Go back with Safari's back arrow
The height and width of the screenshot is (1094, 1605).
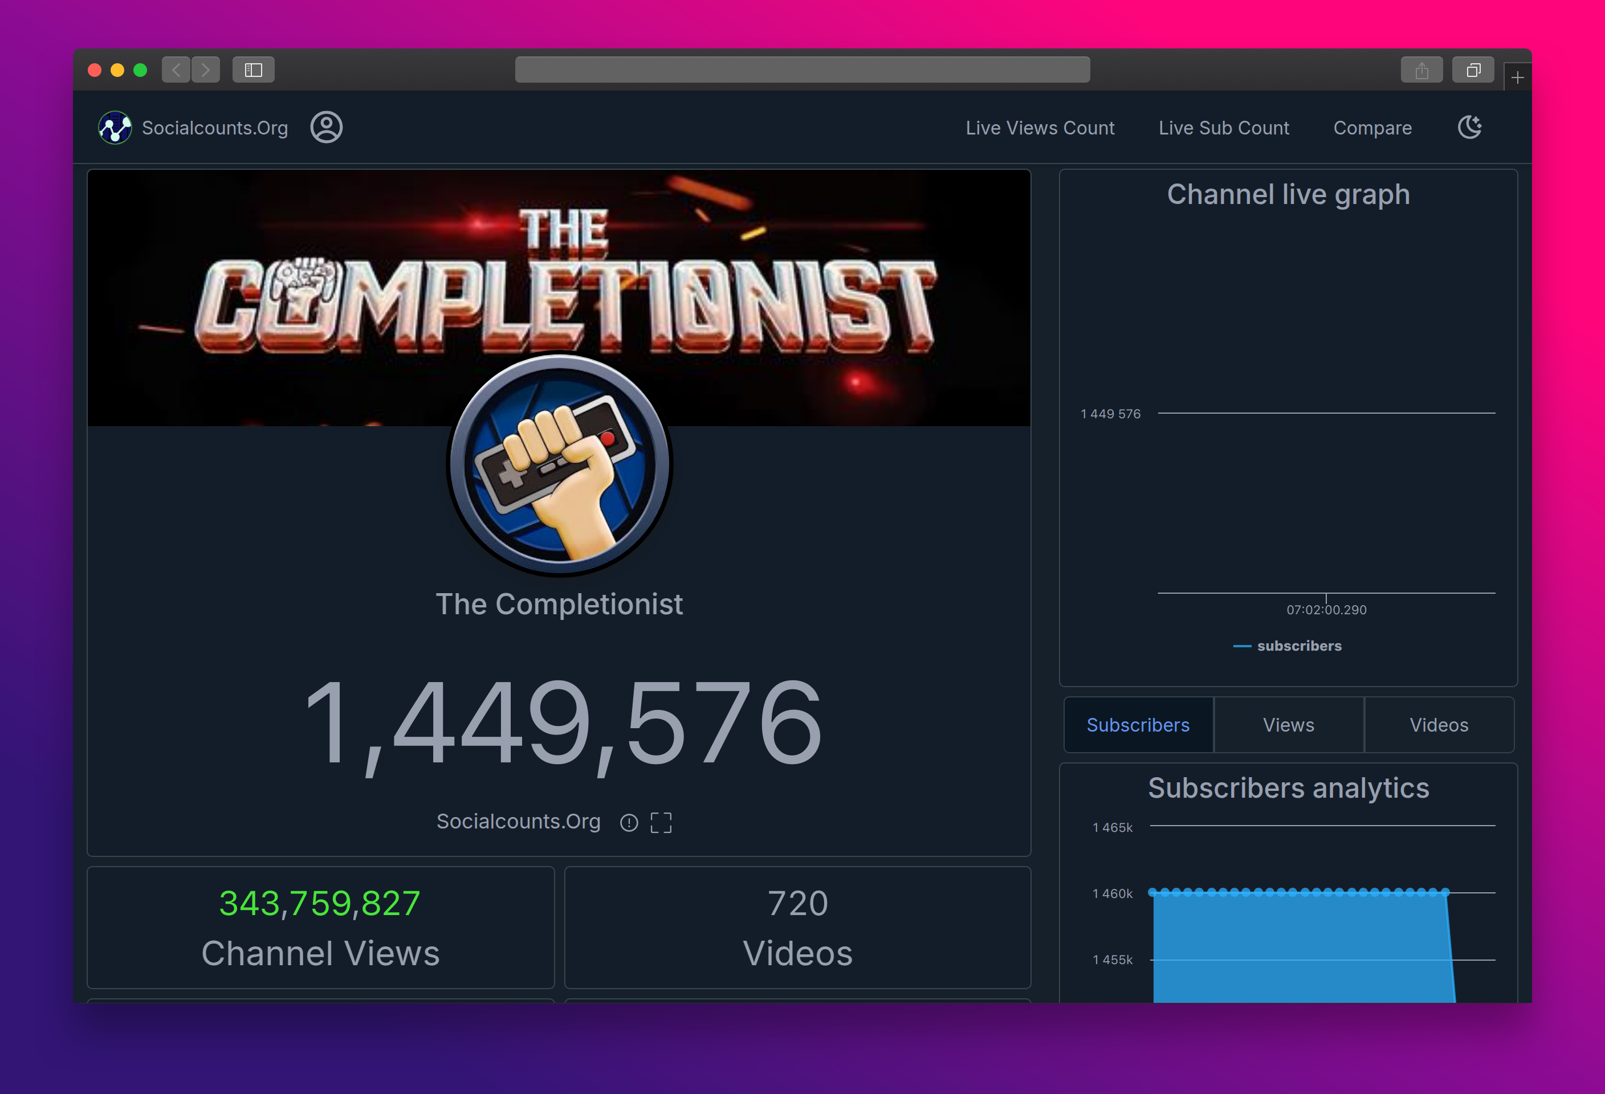point(176,70)
